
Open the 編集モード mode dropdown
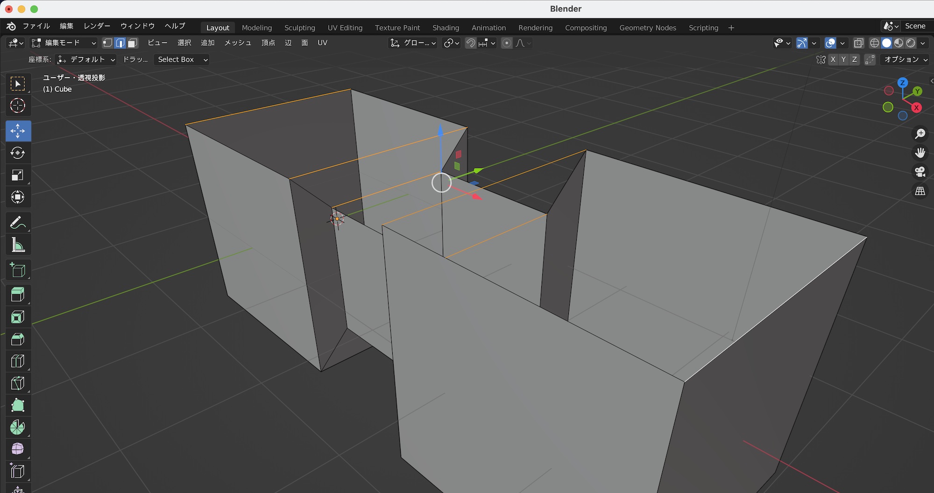coord(64,43)
